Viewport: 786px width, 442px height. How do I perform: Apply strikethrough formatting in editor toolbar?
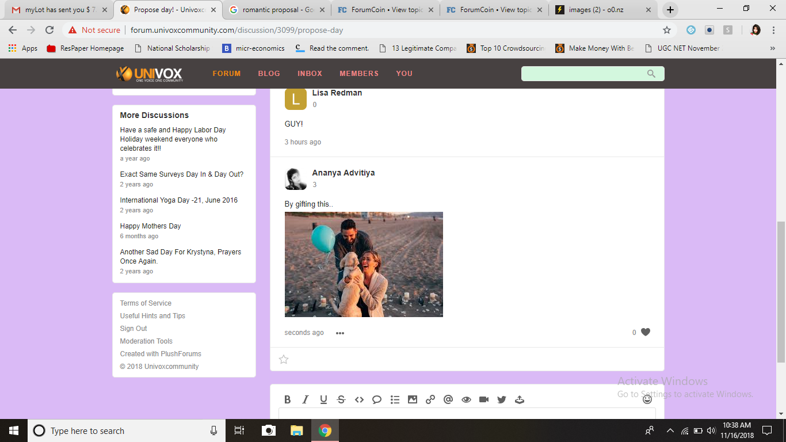click(x=341, y=399)
